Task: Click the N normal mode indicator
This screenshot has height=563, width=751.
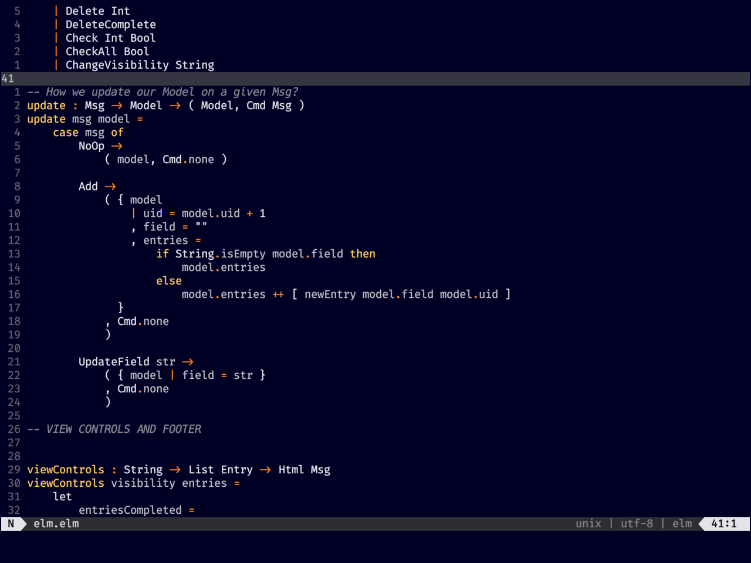Action: point(11,524)
